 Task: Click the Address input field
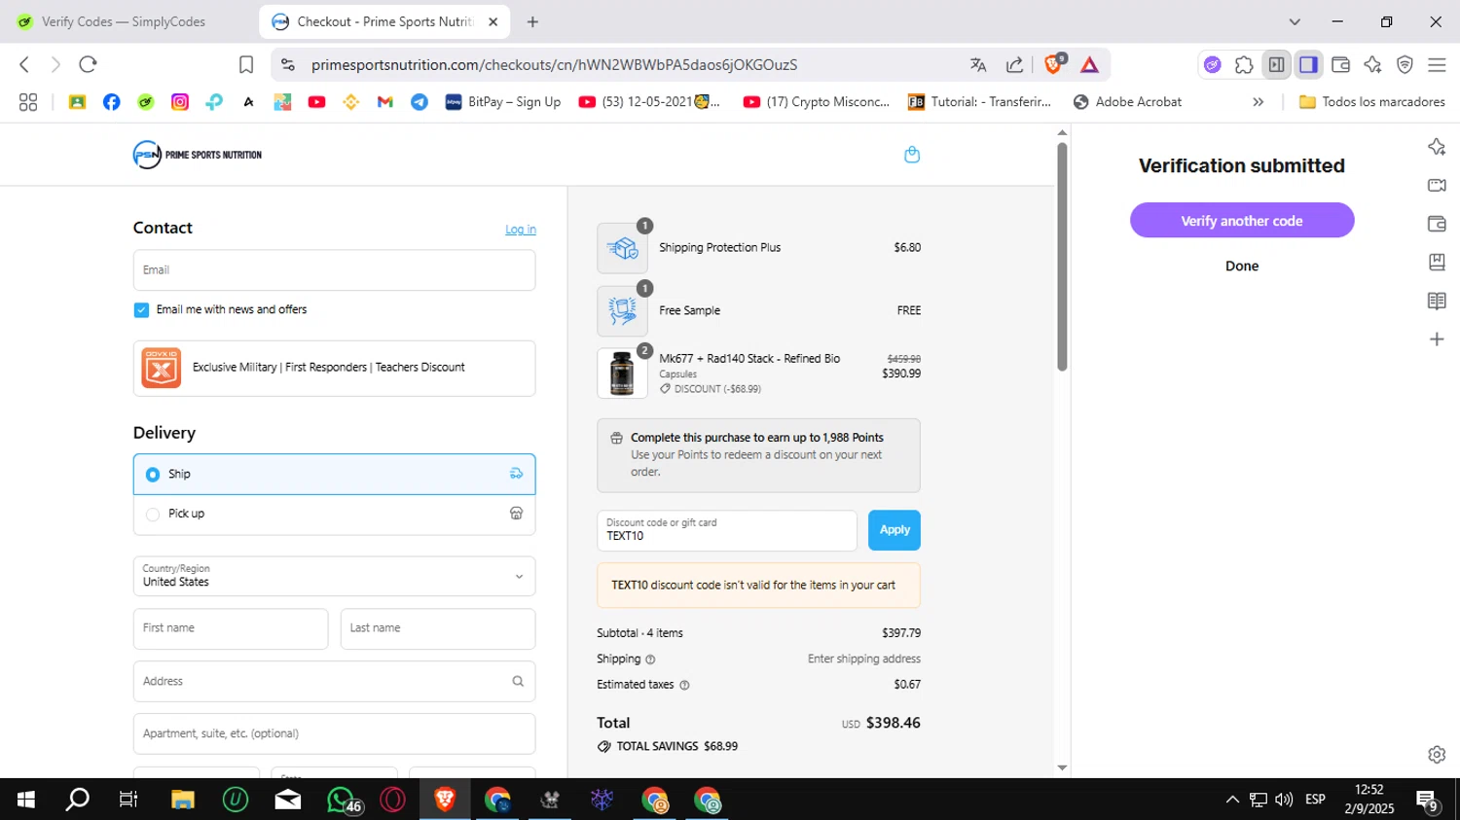[334, 681]
